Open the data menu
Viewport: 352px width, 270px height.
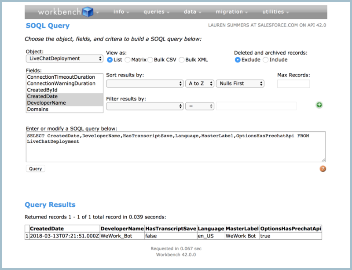(x=192, y=12)
